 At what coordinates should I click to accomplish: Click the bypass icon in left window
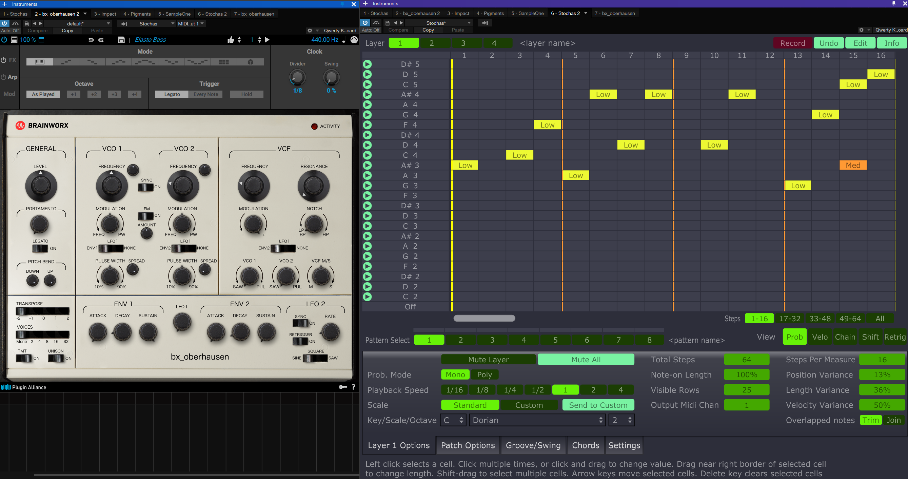[15, 23]
